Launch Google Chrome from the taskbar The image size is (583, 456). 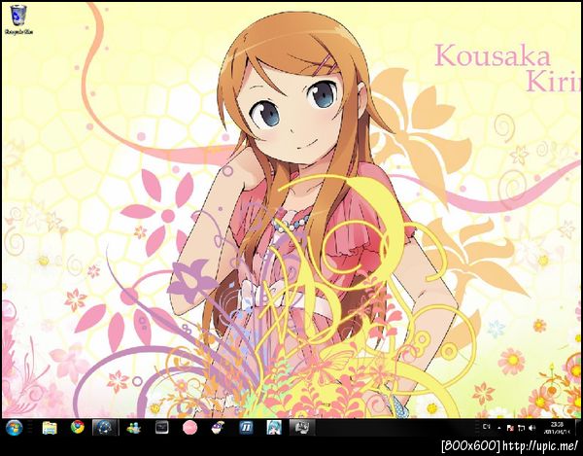[x=78, y=428]
